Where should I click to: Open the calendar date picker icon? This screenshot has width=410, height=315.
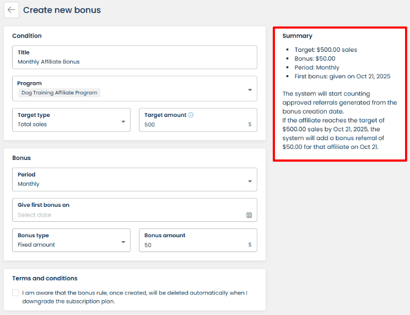click(x=249, y=215)
